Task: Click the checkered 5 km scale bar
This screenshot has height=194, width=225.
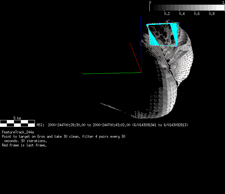Action: (17, 123)
